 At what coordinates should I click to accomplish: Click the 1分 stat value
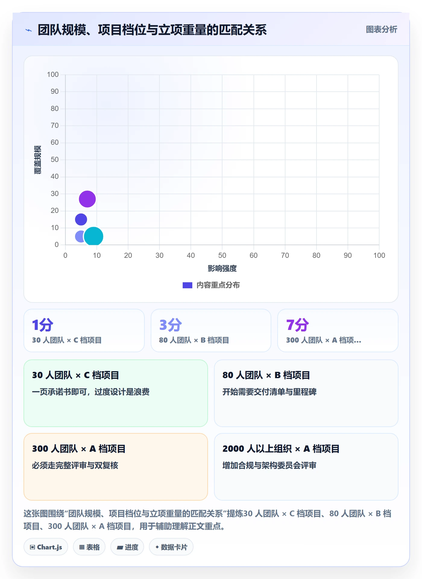pyautogui.click(x=43, y=325)
